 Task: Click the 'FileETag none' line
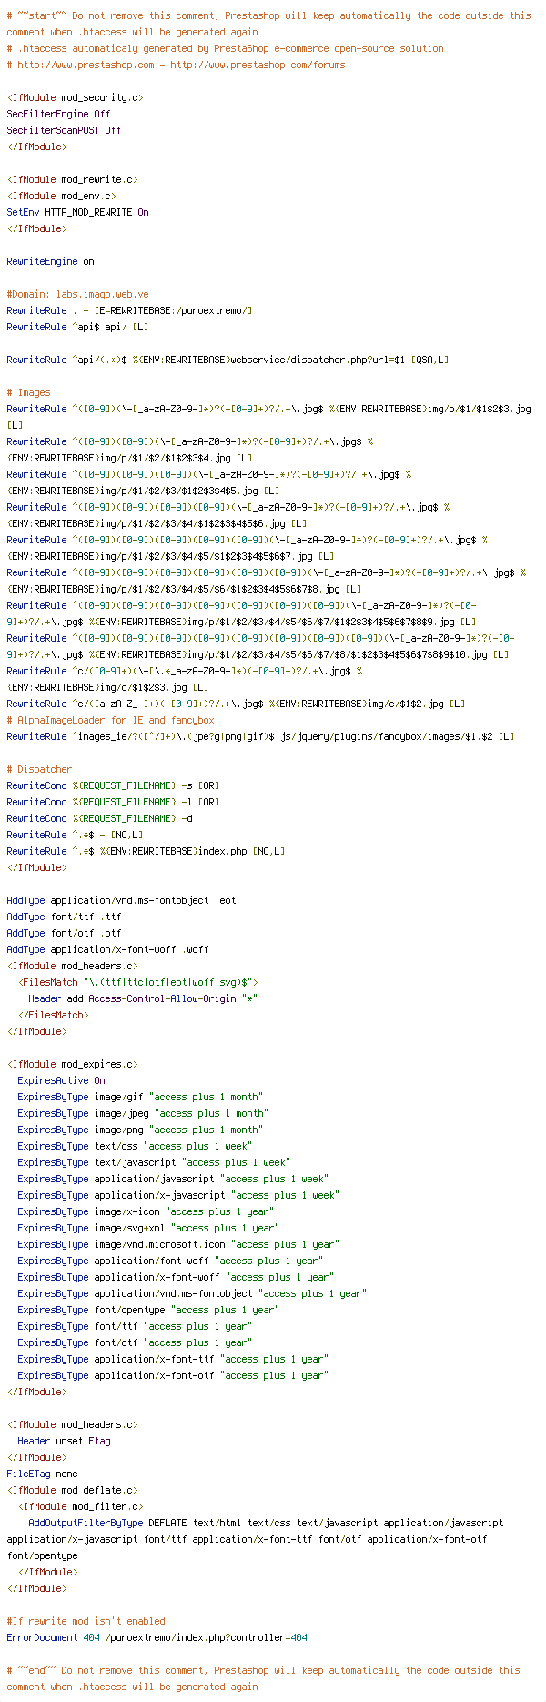click(x=42, y=1474)
